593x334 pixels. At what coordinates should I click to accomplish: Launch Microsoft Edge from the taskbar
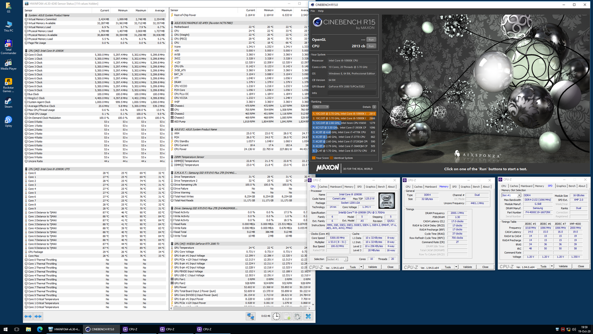coord(39,329)
